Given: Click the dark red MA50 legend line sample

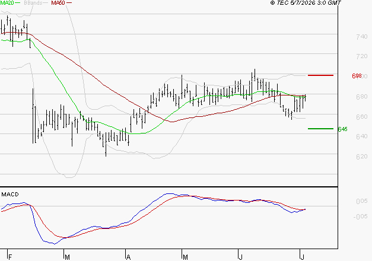Looking at the screenshot, I should 69,3.
